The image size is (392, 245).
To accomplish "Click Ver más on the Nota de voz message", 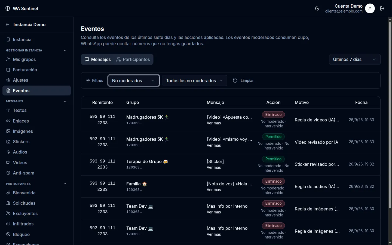I will (x=214, y=190).
